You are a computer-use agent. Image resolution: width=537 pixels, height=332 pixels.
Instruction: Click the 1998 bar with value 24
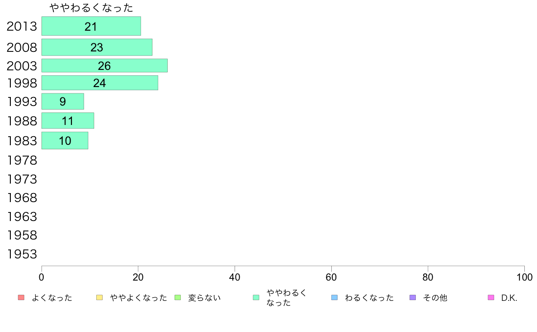99,83
